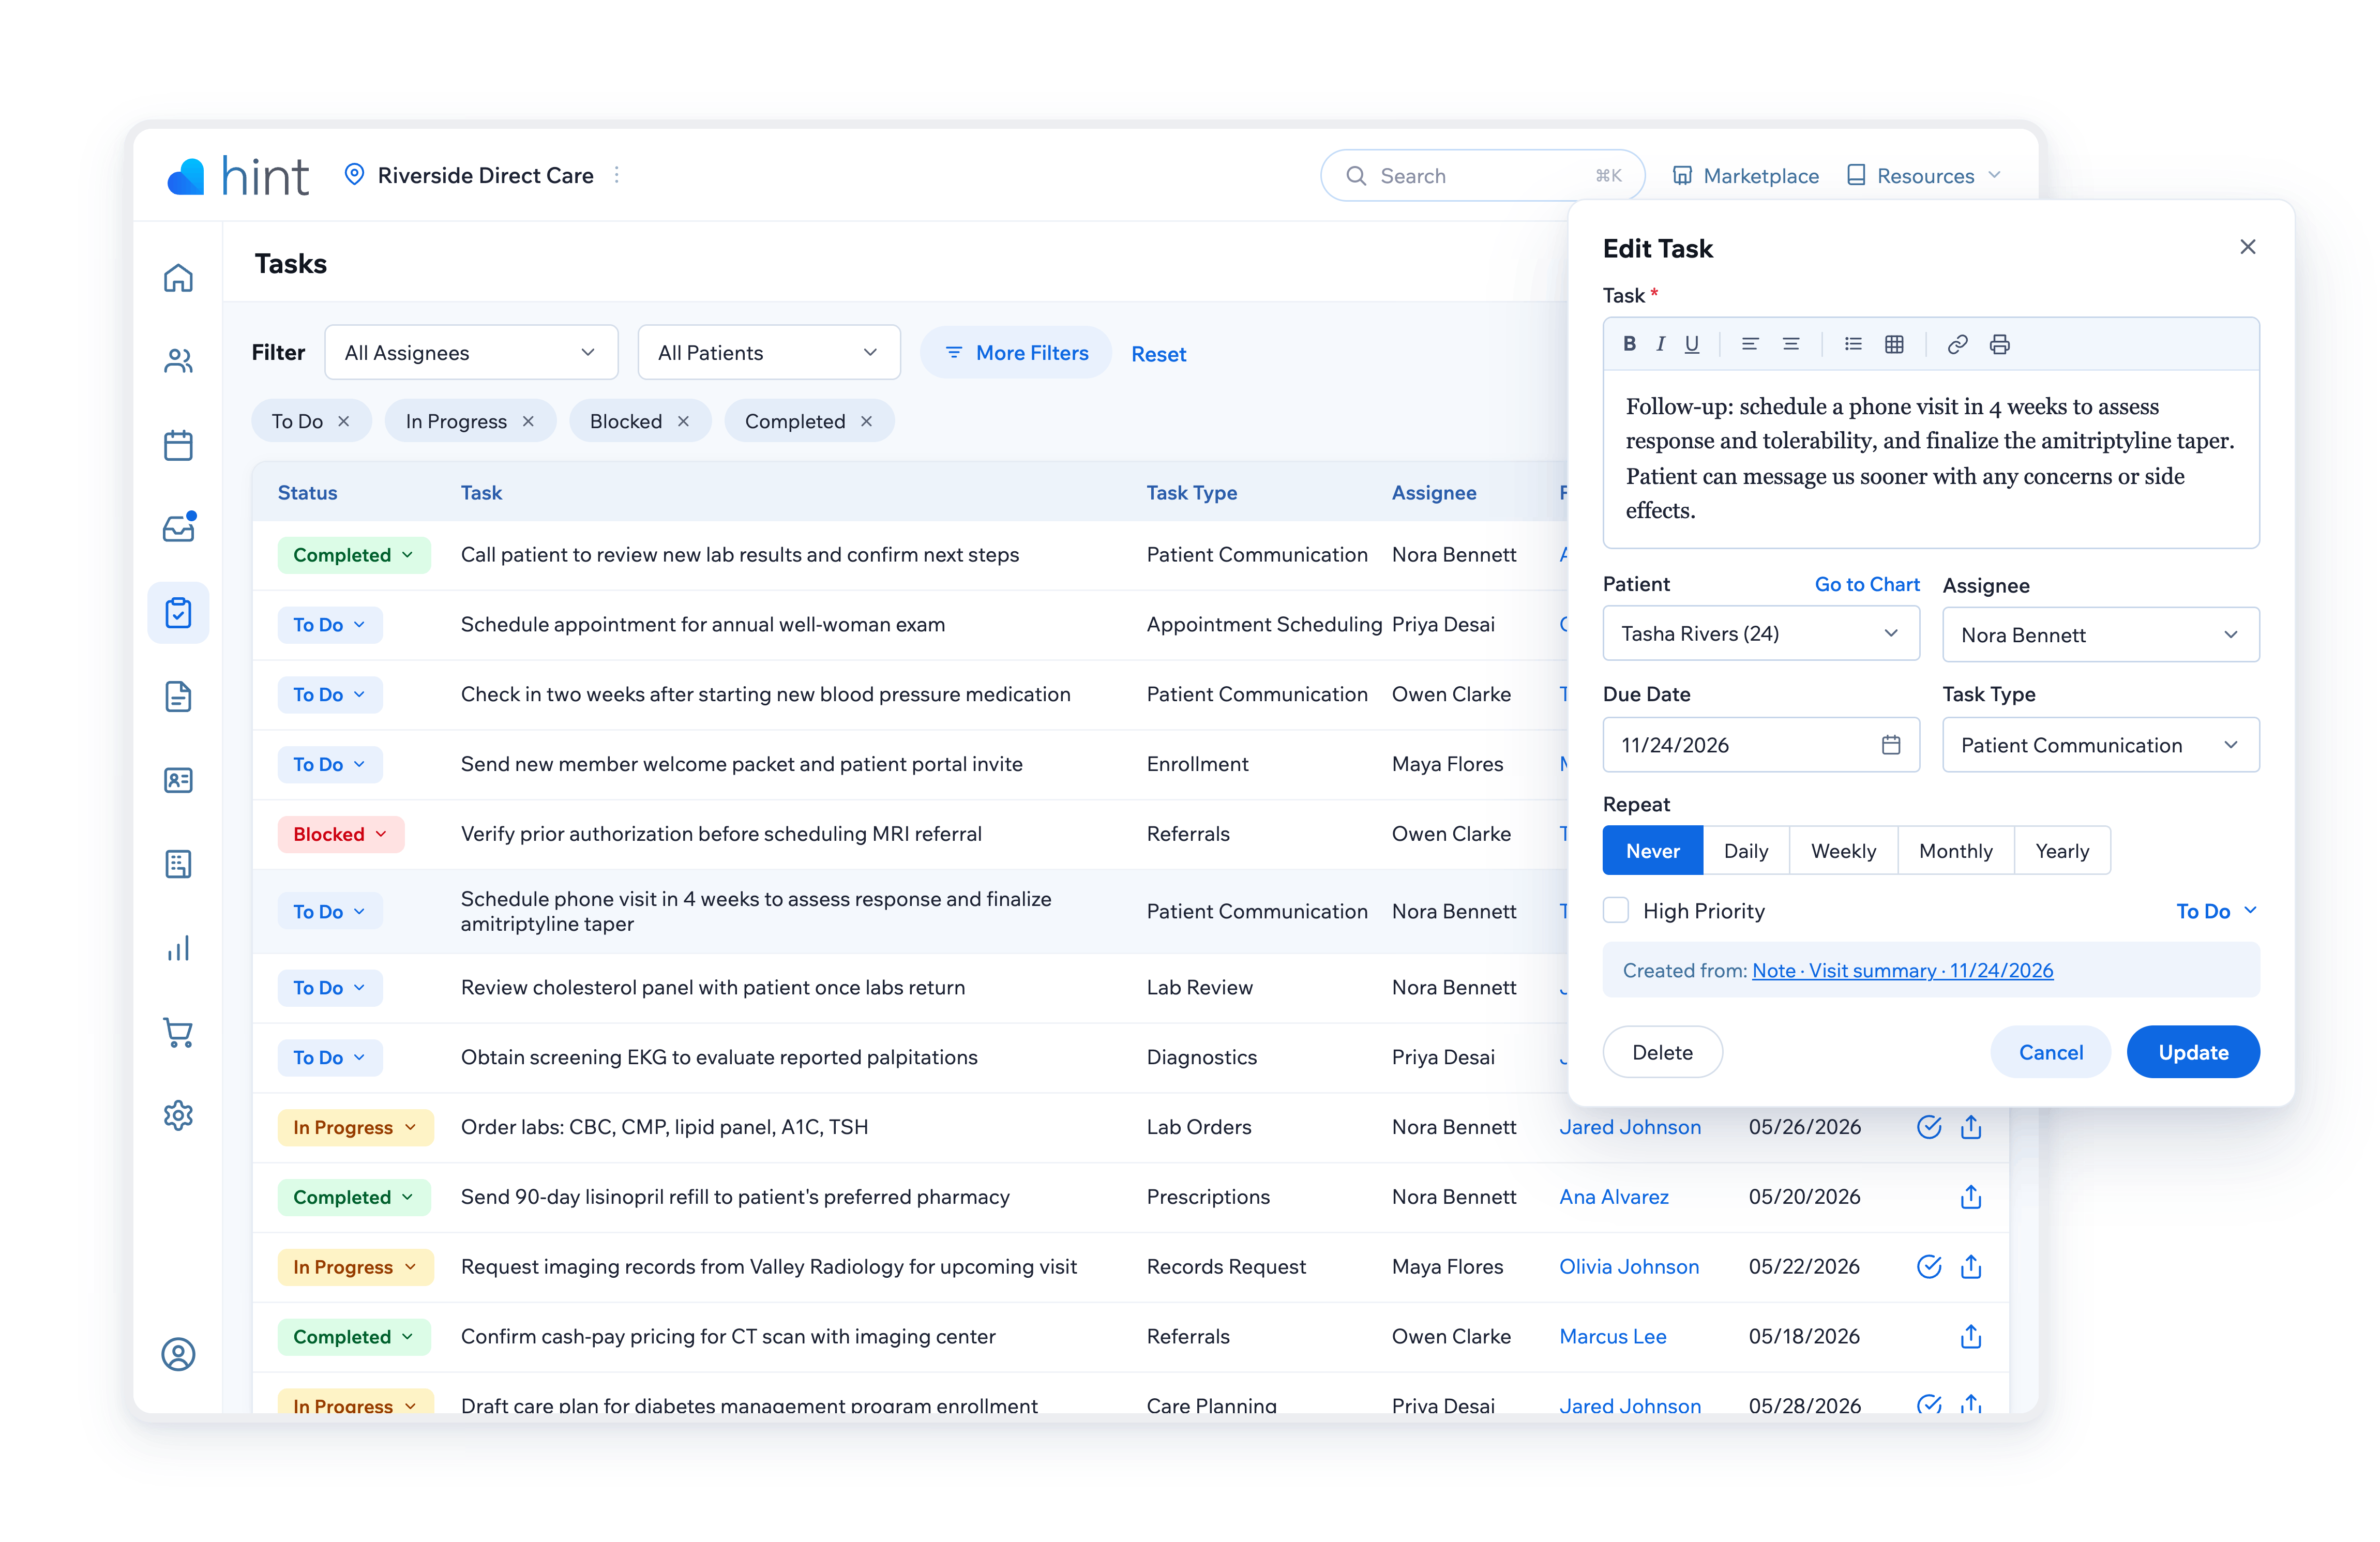2380x1542 pixels.
Task: Open the Assignee dropdown in Edit Task
Action: pos(2100,635)
